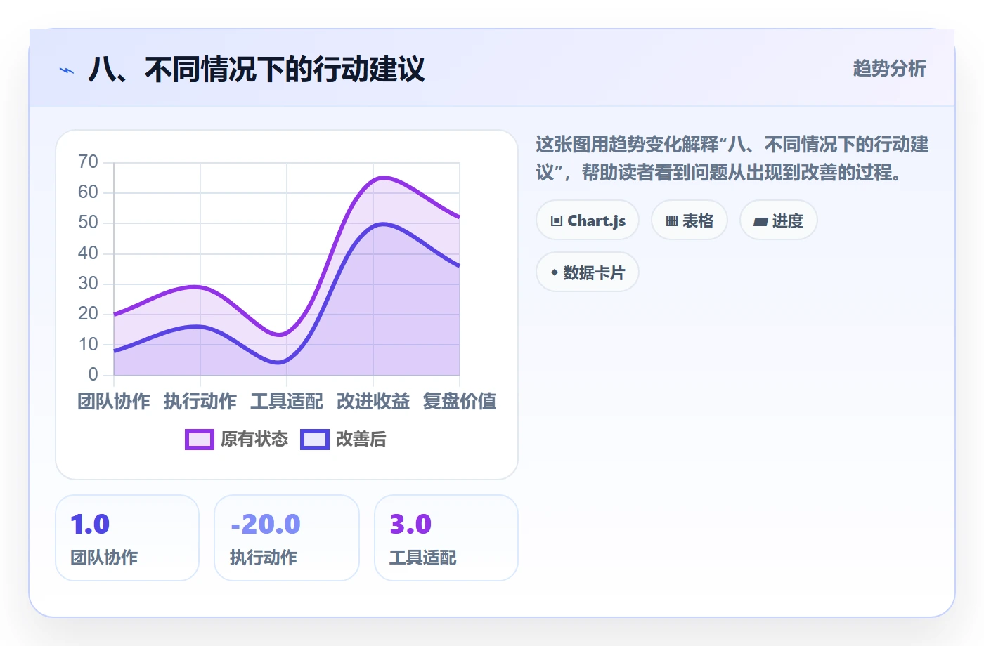Click the bar icon on the 进度 tag

click(x=760, y=221)
